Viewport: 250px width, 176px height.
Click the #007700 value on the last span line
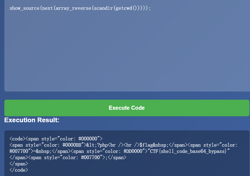[90, 158]
